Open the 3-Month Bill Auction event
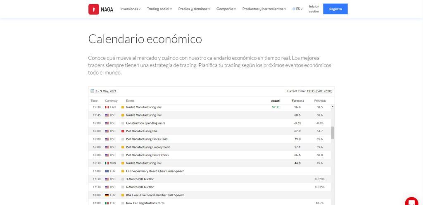This screenshot has height=205, width=423. pyautogui.click(x=140, y=179)
